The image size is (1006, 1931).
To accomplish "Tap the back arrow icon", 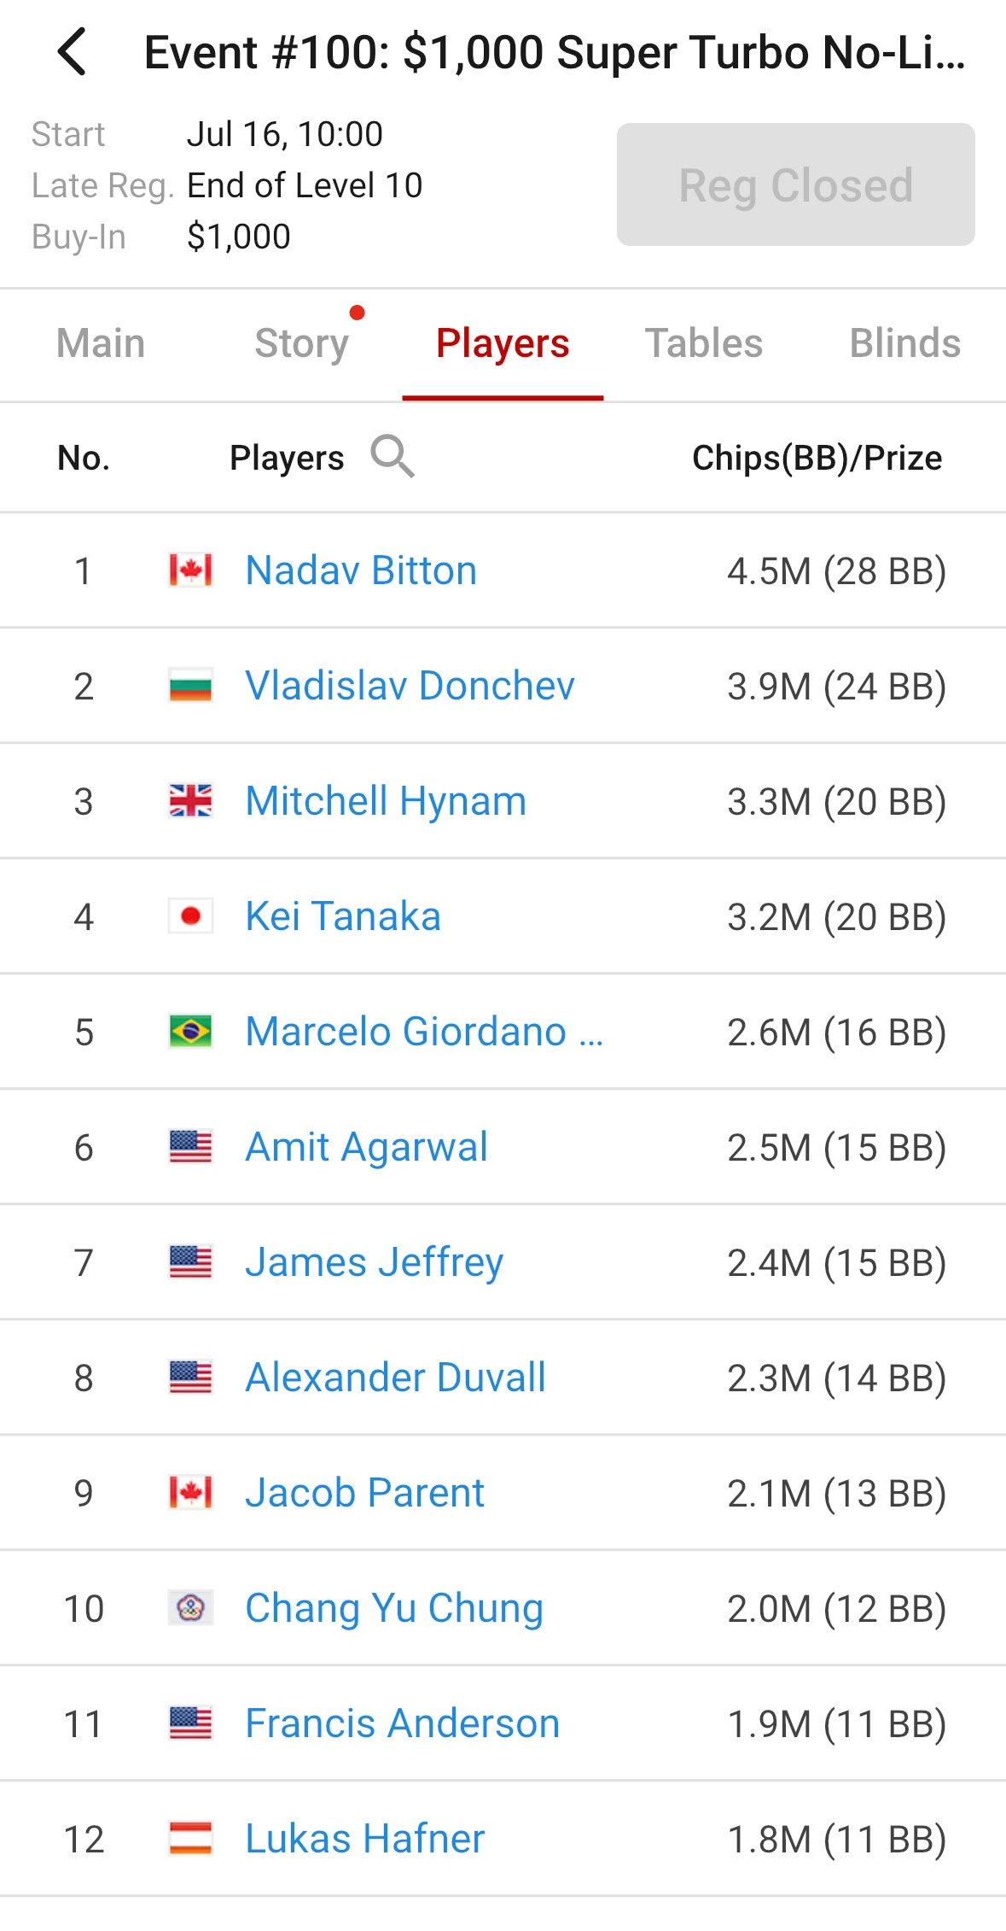I will [73, 52].
